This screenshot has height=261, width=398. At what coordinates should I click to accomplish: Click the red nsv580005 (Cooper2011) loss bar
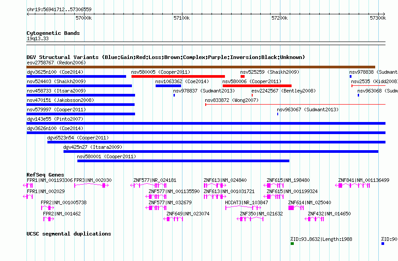(x=178, y=76)
